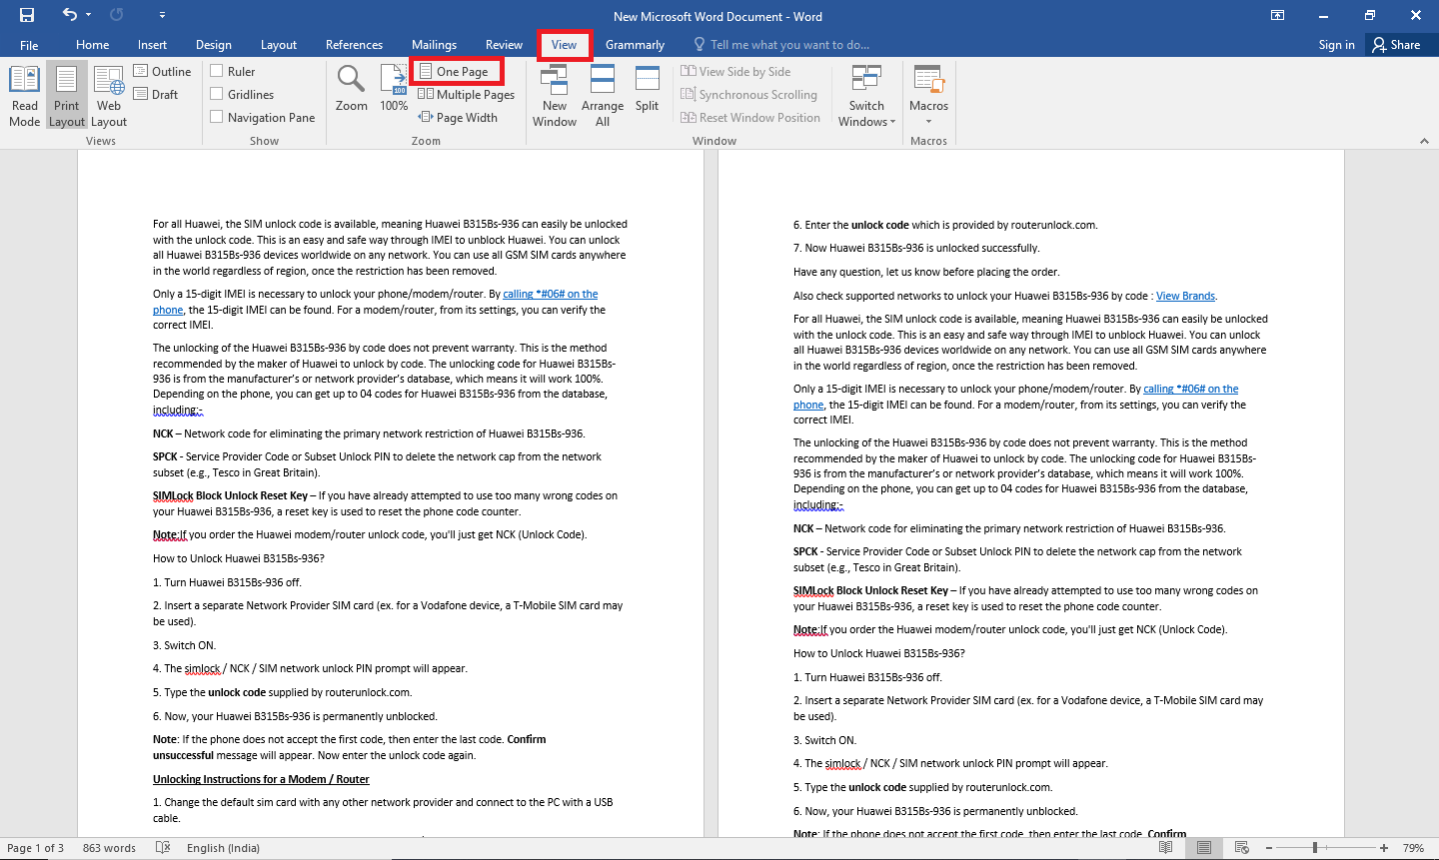Click the Tell me what you want to do box
The image size is (1439, 860).
pos(781,45)
